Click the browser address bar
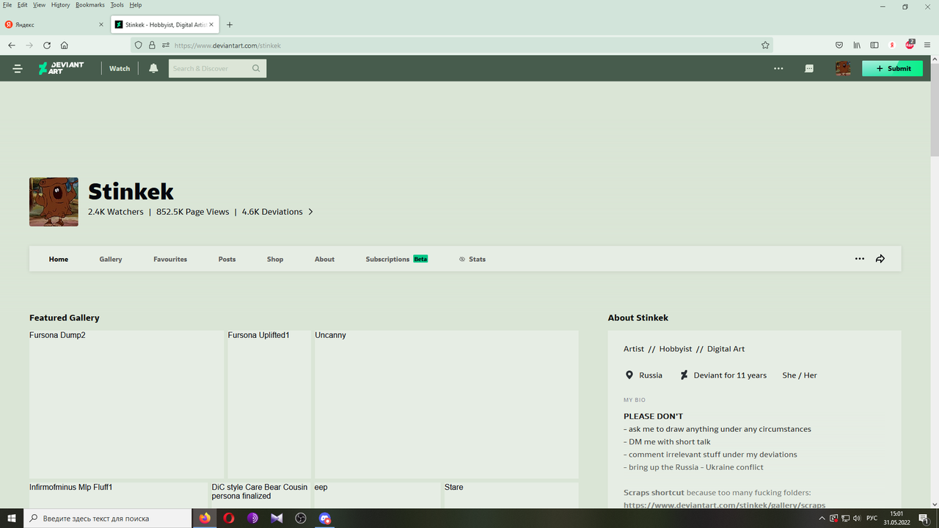This screenshot has height=528, width=939. coord(451,45)
